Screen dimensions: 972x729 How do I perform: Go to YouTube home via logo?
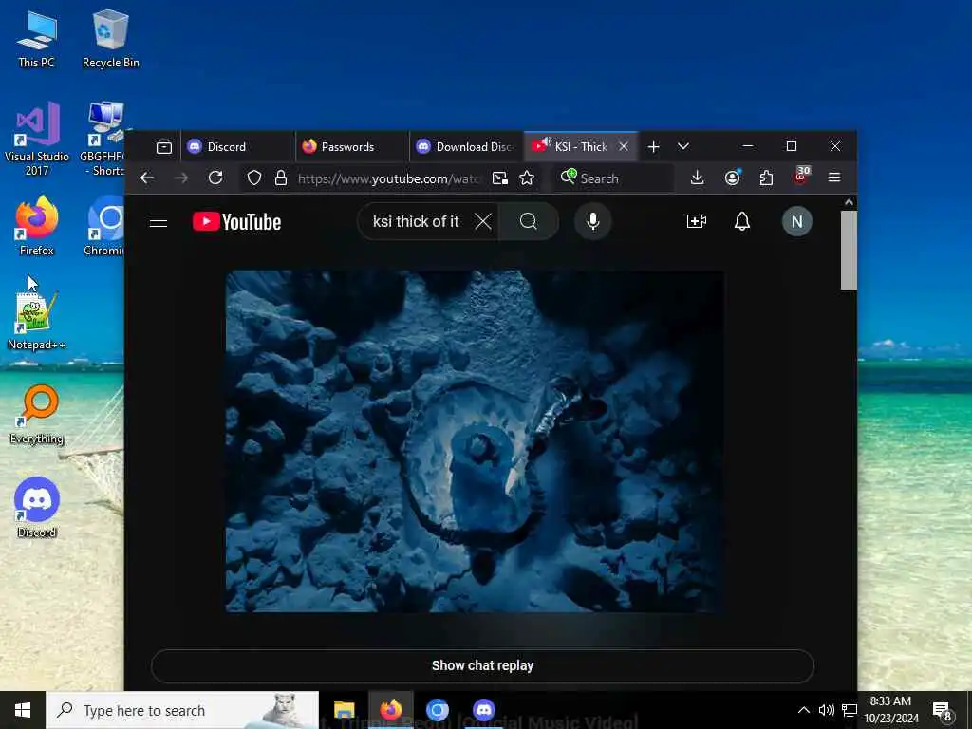(x=236, y=221)
